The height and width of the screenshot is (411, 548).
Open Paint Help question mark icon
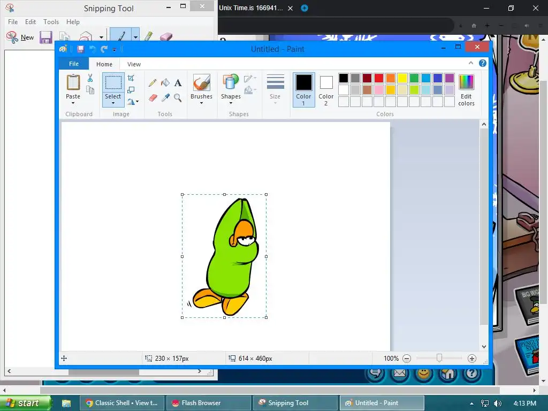[x=483, y=63]
